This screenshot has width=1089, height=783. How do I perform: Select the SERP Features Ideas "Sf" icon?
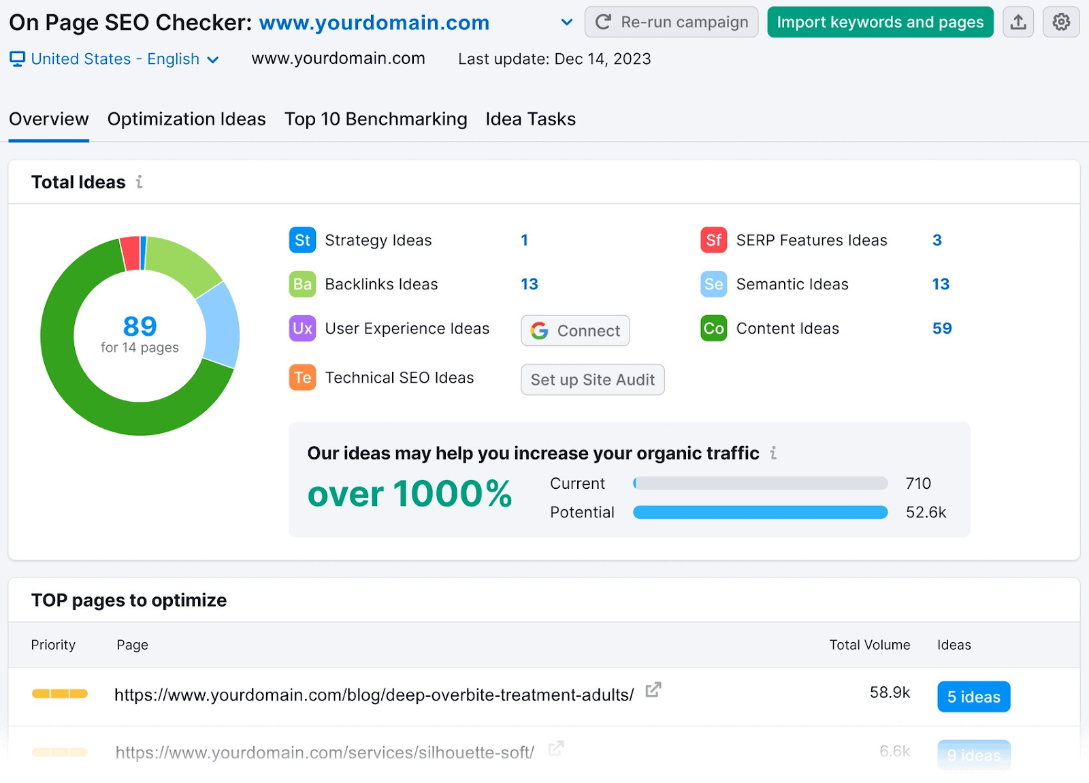713,240
